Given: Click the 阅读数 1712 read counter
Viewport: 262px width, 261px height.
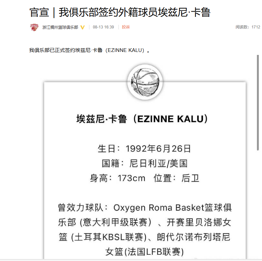Looking at the screenshot, I should pyautogui.click(x=247, y=27).
